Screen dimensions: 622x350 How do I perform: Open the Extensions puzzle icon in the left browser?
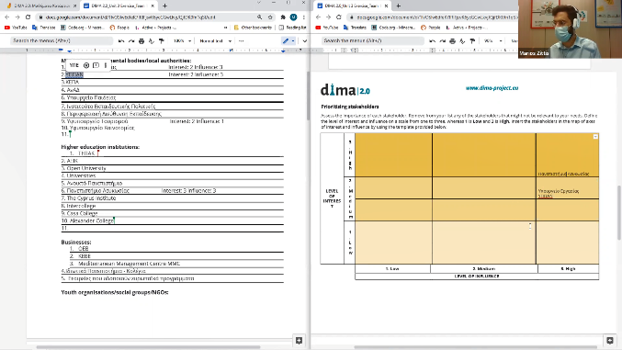(283, 17)
